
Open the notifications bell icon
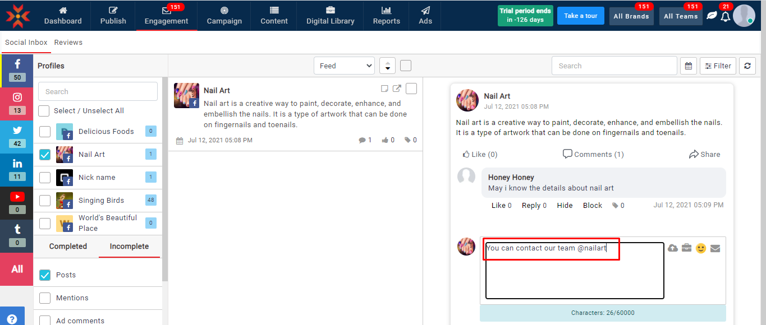click(x=725, y=16)
